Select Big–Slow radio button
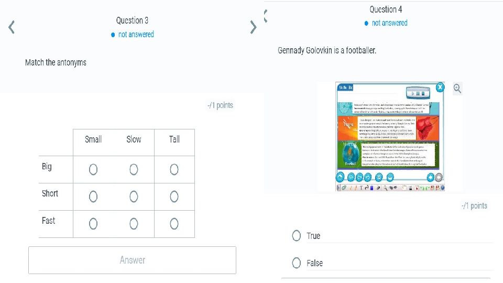The image size is (503, 283). pyautogui.click(x=134, y=169)
